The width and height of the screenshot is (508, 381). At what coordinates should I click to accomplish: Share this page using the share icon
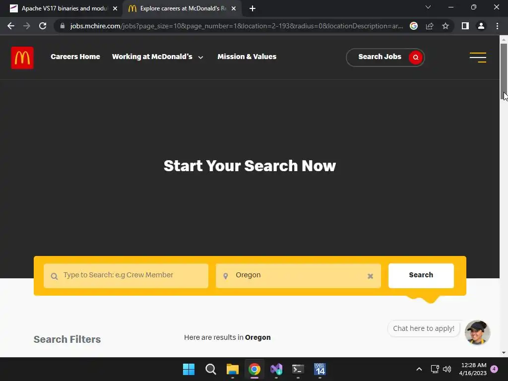point(430,26)
